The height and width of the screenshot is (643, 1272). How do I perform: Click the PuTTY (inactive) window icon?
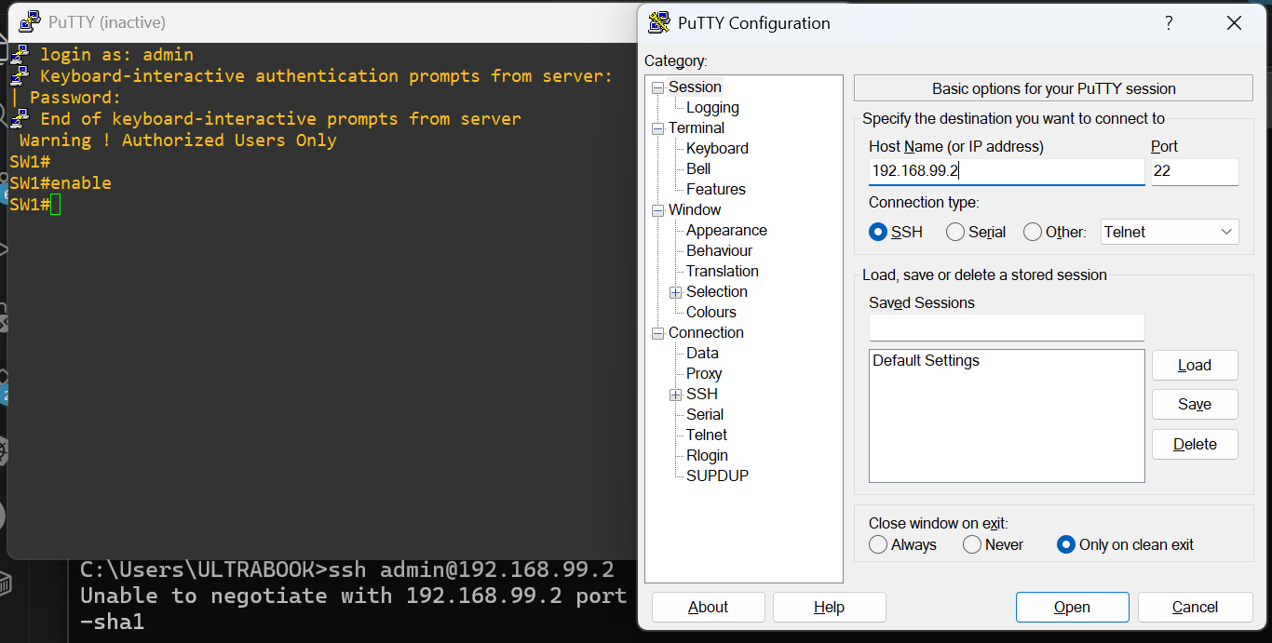pos(30,22)
